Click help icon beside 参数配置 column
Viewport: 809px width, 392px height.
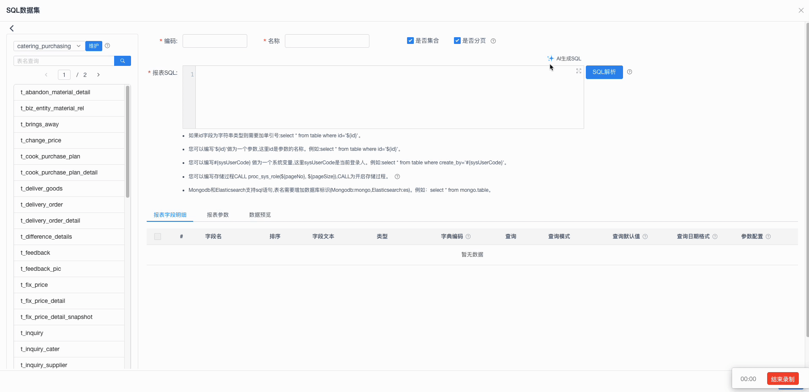coord(768,237)
